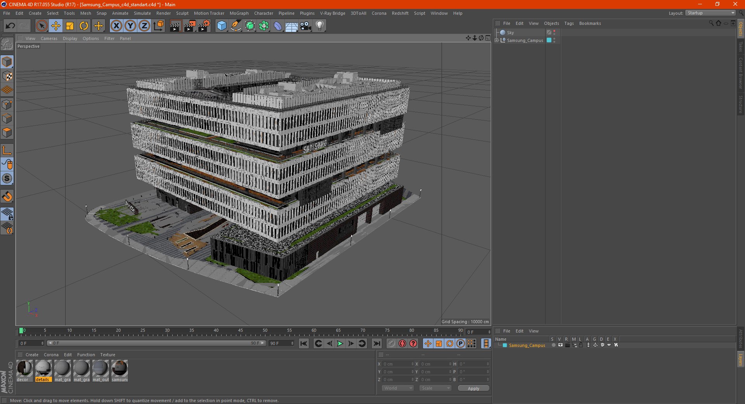Render to Picture Viewer
The image size is (745, 404).
(190, 26)
